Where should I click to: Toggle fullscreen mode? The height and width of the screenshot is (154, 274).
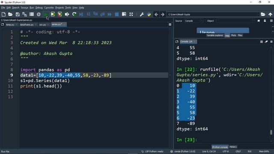click(131, 14)
